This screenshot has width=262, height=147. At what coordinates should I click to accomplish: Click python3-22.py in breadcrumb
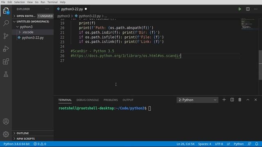pyautogui.click(x=90, y=16)
